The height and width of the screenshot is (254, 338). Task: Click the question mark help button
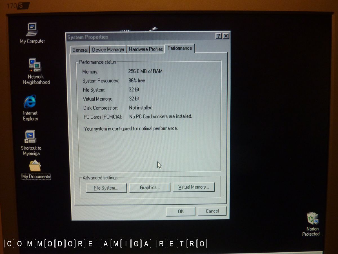point(219,36)
